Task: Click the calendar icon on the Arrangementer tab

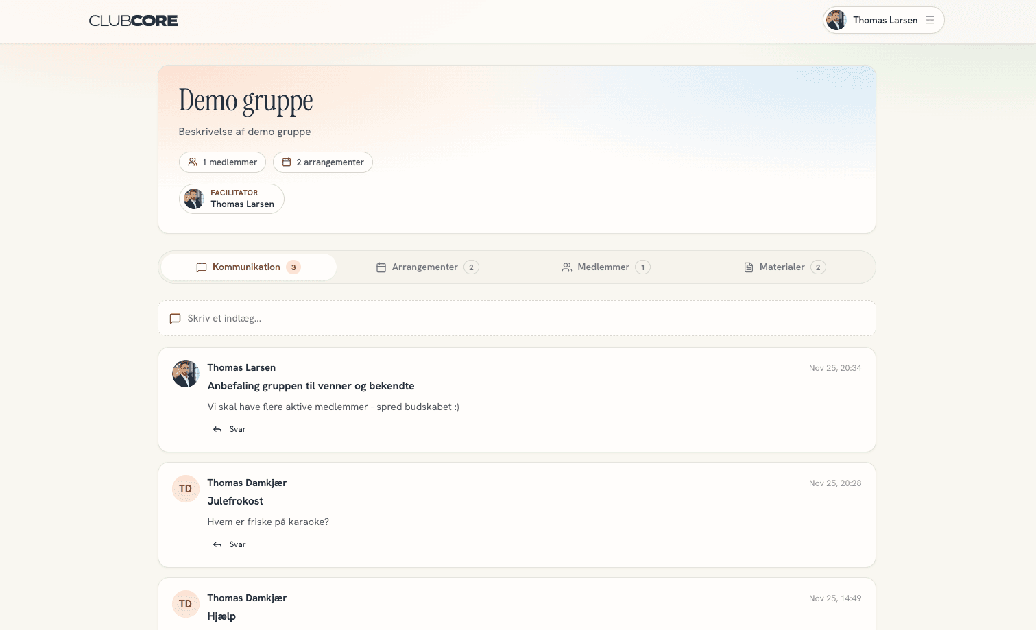Action: tap(381, 267)
